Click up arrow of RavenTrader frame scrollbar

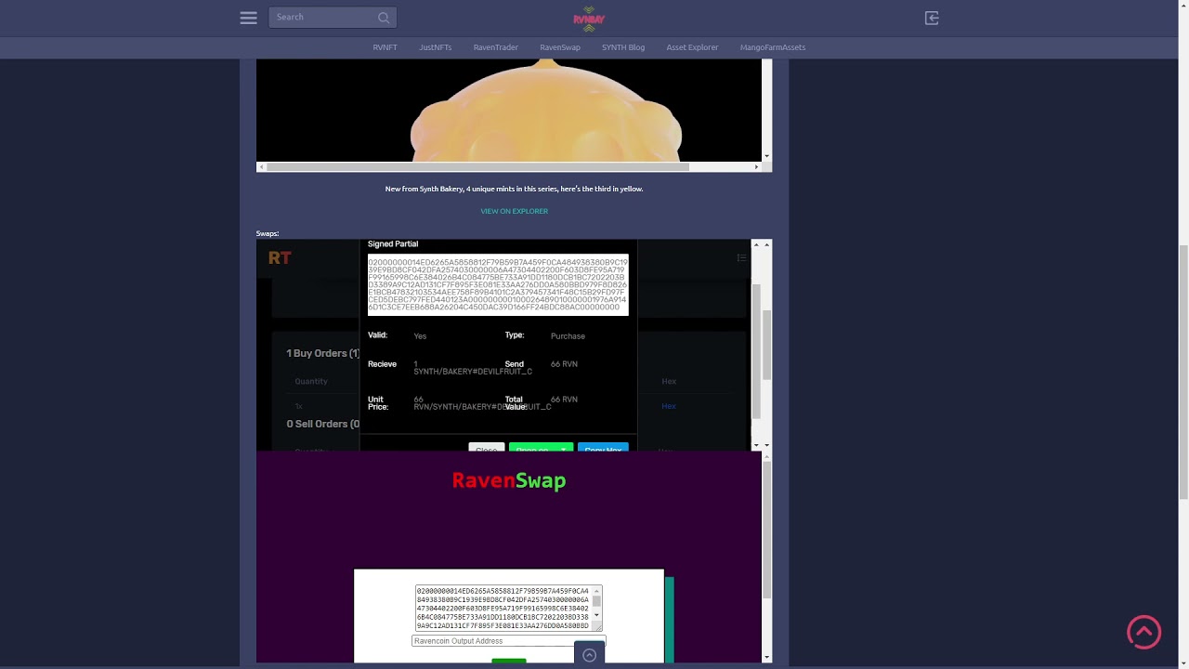coord(766,244)
